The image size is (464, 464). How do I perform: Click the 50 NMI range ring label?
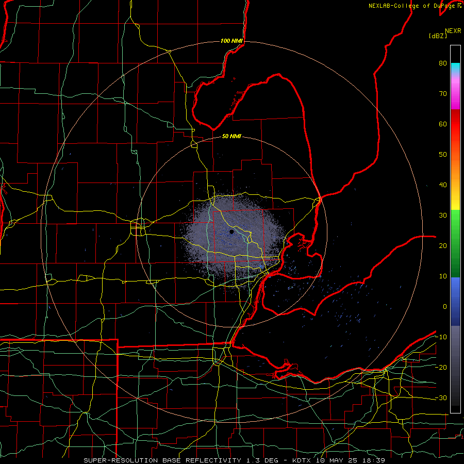(x=231, y=137)
